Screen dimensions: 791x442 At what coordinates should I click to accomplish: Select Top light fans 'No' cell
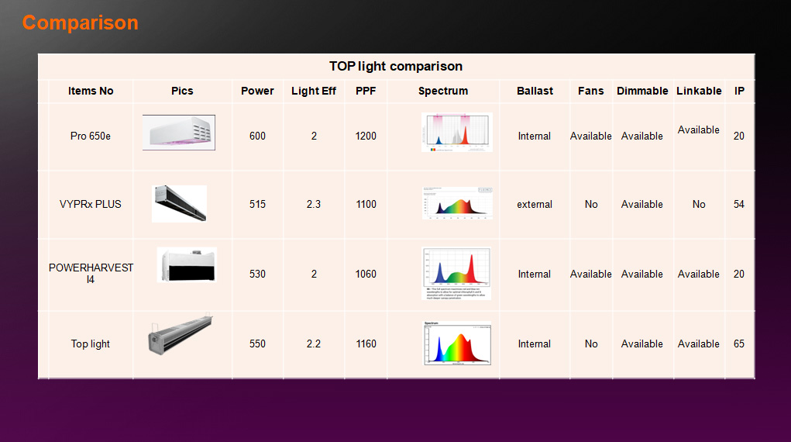(591, 344)
